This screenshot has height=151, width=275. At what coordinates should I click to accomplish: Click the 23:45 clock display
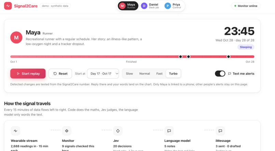click(x=239, y=31)
